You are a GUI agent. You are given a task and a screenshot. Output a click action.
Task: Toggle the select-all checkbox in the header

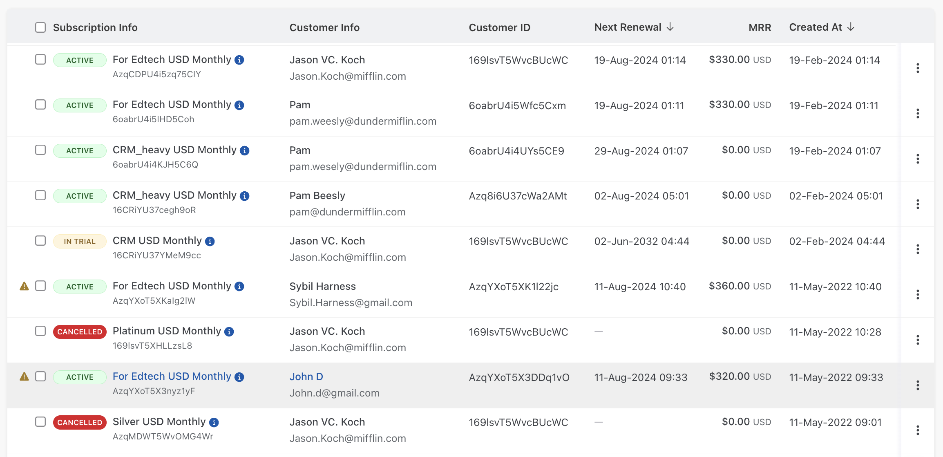coord(40,27)
